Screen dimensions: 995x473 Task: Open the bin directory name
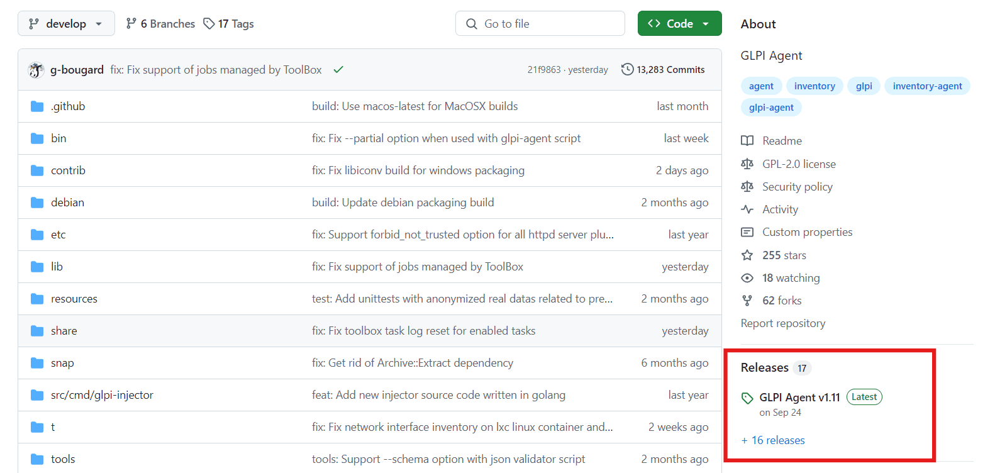[x=58, y=138]
